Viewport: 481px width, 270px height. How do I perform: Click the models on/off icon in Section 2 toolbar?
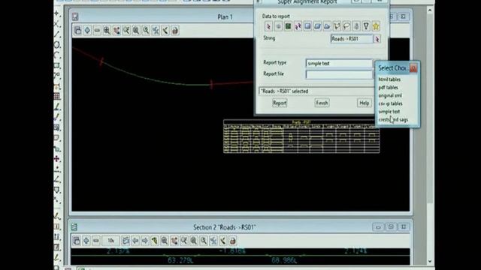[77, 241]
